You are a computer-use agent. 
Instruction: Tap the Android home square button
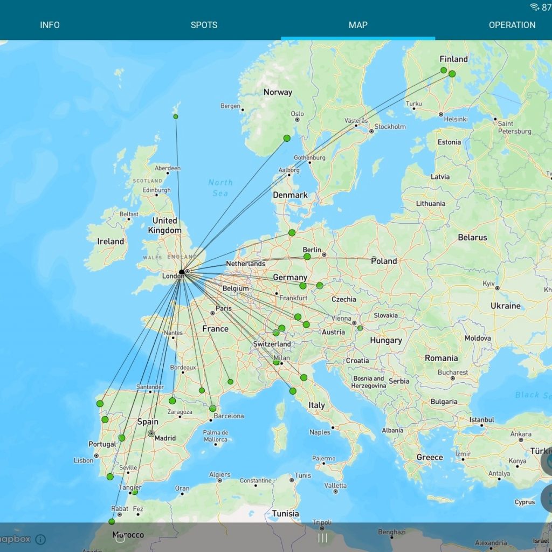point(121,537)
